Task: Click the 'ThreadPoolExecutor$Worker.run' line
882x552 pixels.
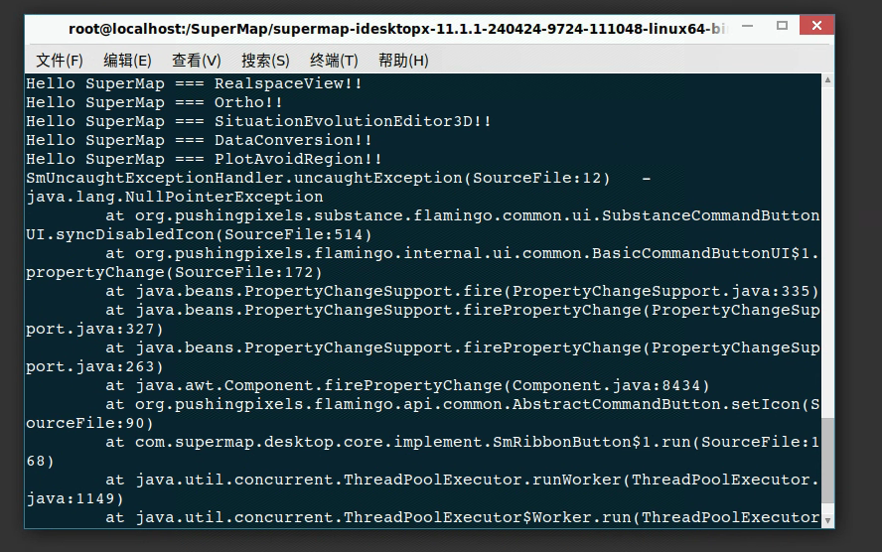Action: coord(463,517)
